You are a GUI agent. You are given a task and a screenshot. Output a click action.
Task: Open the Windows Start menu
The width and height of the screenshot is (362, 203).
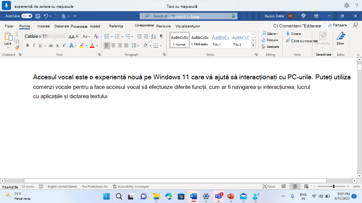click(107, 196)
